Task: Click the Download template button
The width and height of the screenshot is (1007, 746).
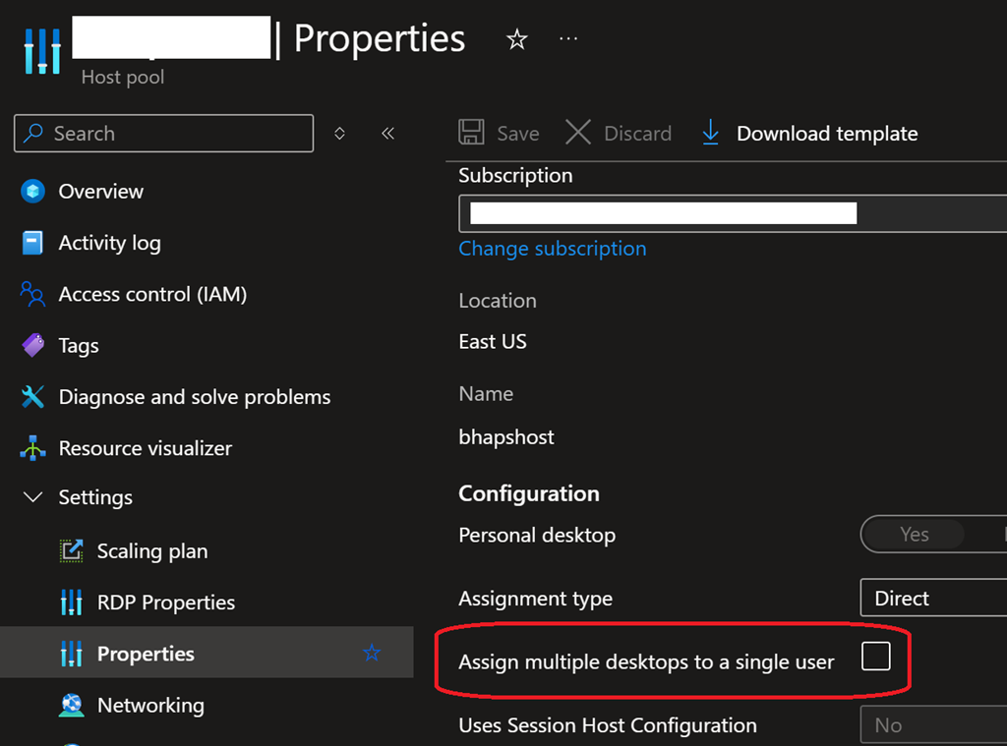Action: pos(806,132)
